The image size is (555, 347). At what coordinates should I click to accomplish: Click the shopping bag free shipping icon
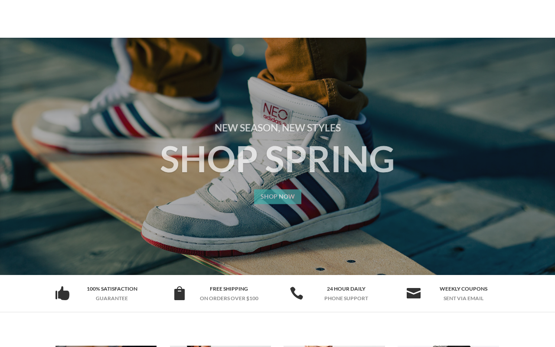tap(180, 293)
